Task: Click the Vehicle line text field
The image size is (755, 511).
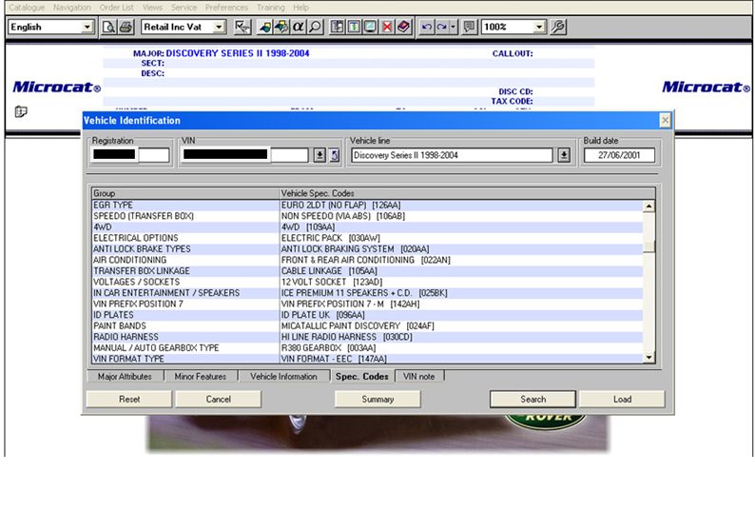Action: [x=452, y=155]
